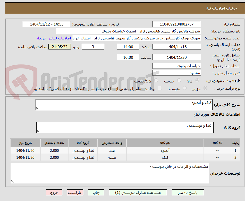Click the واحد شمارش column header
245x201 pixels.
point(112,143)
